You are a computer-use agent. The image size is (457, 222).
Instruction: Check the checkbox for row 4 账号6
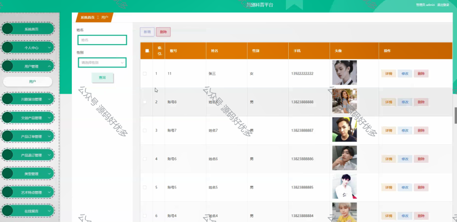[145, 159]
